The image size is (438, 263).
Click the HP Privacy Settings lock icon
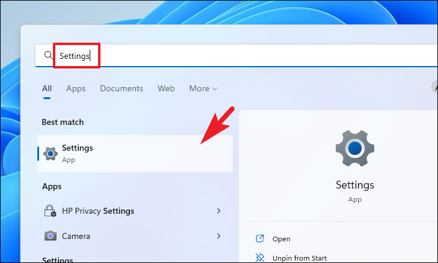(x=51, y=211)
